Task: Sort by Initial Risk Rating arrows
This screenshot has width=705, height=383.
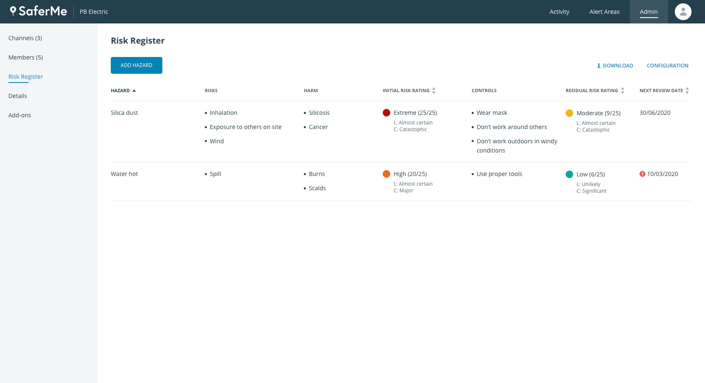Action: pos(434,91)
